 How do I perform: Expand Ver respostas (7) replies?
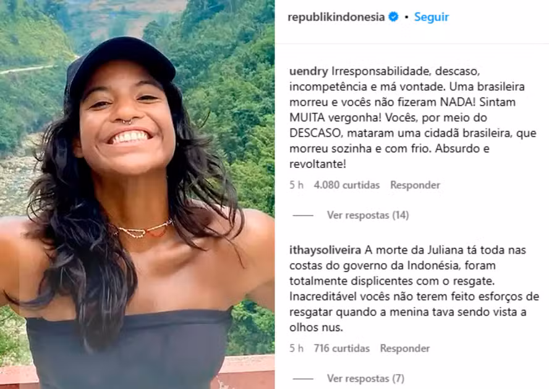tap(365, 379)
